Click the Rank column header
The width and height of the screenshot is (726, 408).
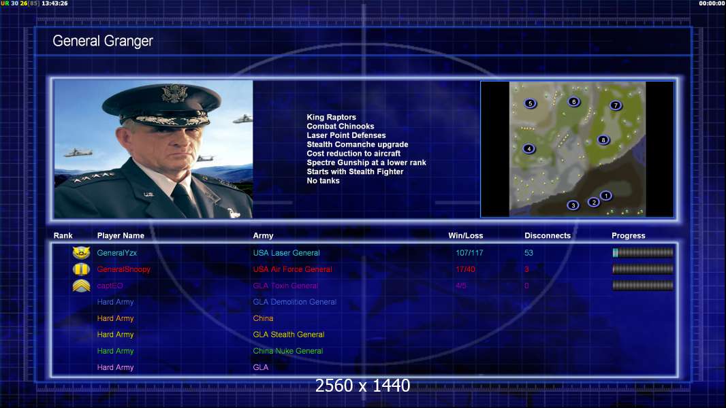(63, 236)
